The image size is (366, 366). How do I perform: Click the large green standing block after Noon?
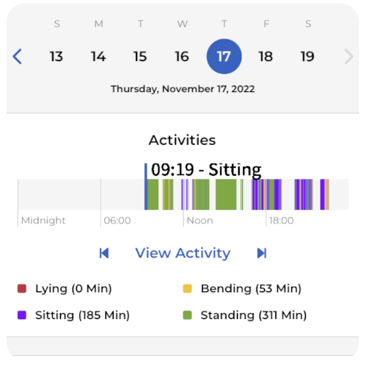226,195
